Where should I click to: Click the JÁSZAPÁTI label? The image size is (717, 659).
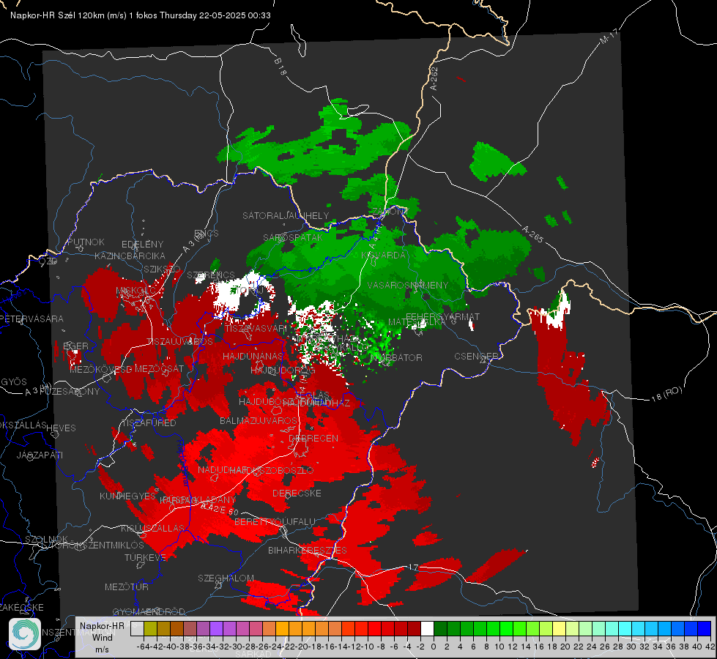(x=40, y=455)
